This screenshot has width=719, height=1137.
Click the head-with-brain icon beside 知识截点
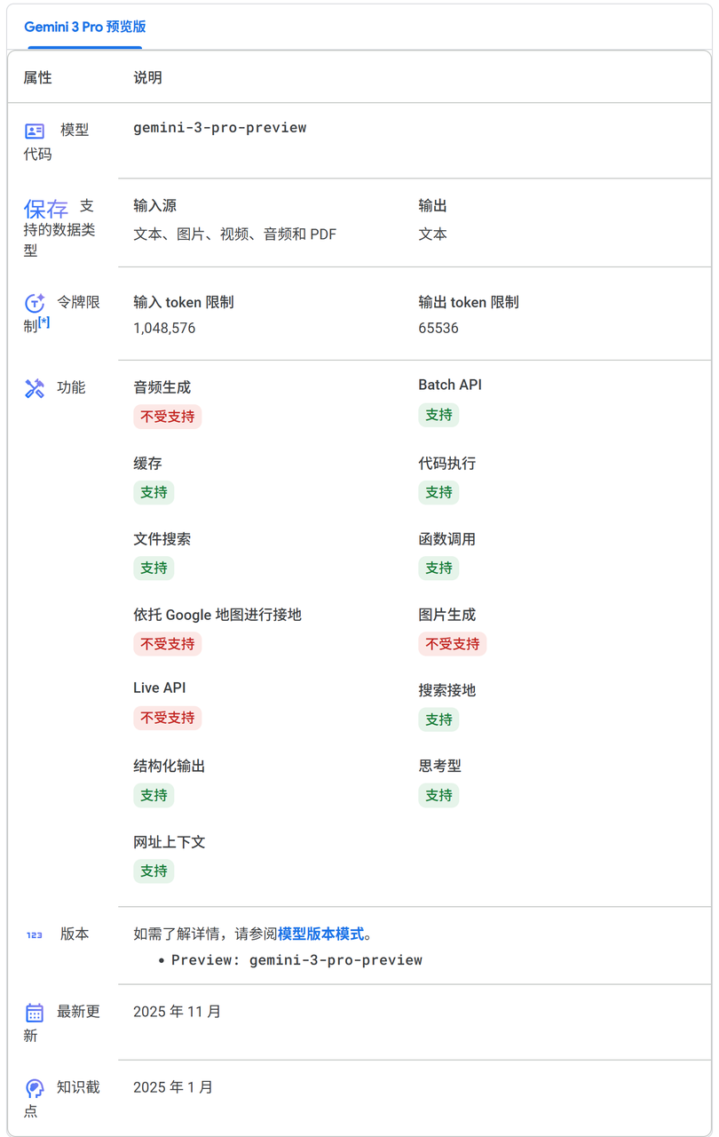pos(33,1085)
